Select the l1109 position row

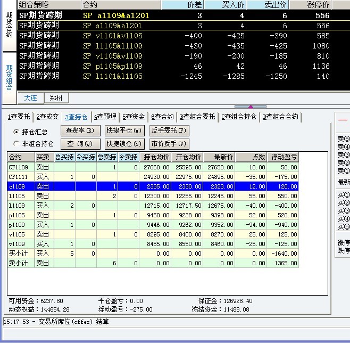153,206
